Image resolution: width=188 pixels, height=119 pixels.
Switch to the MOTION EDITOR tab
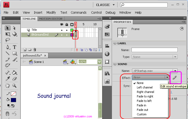click(x=51, y=19)
